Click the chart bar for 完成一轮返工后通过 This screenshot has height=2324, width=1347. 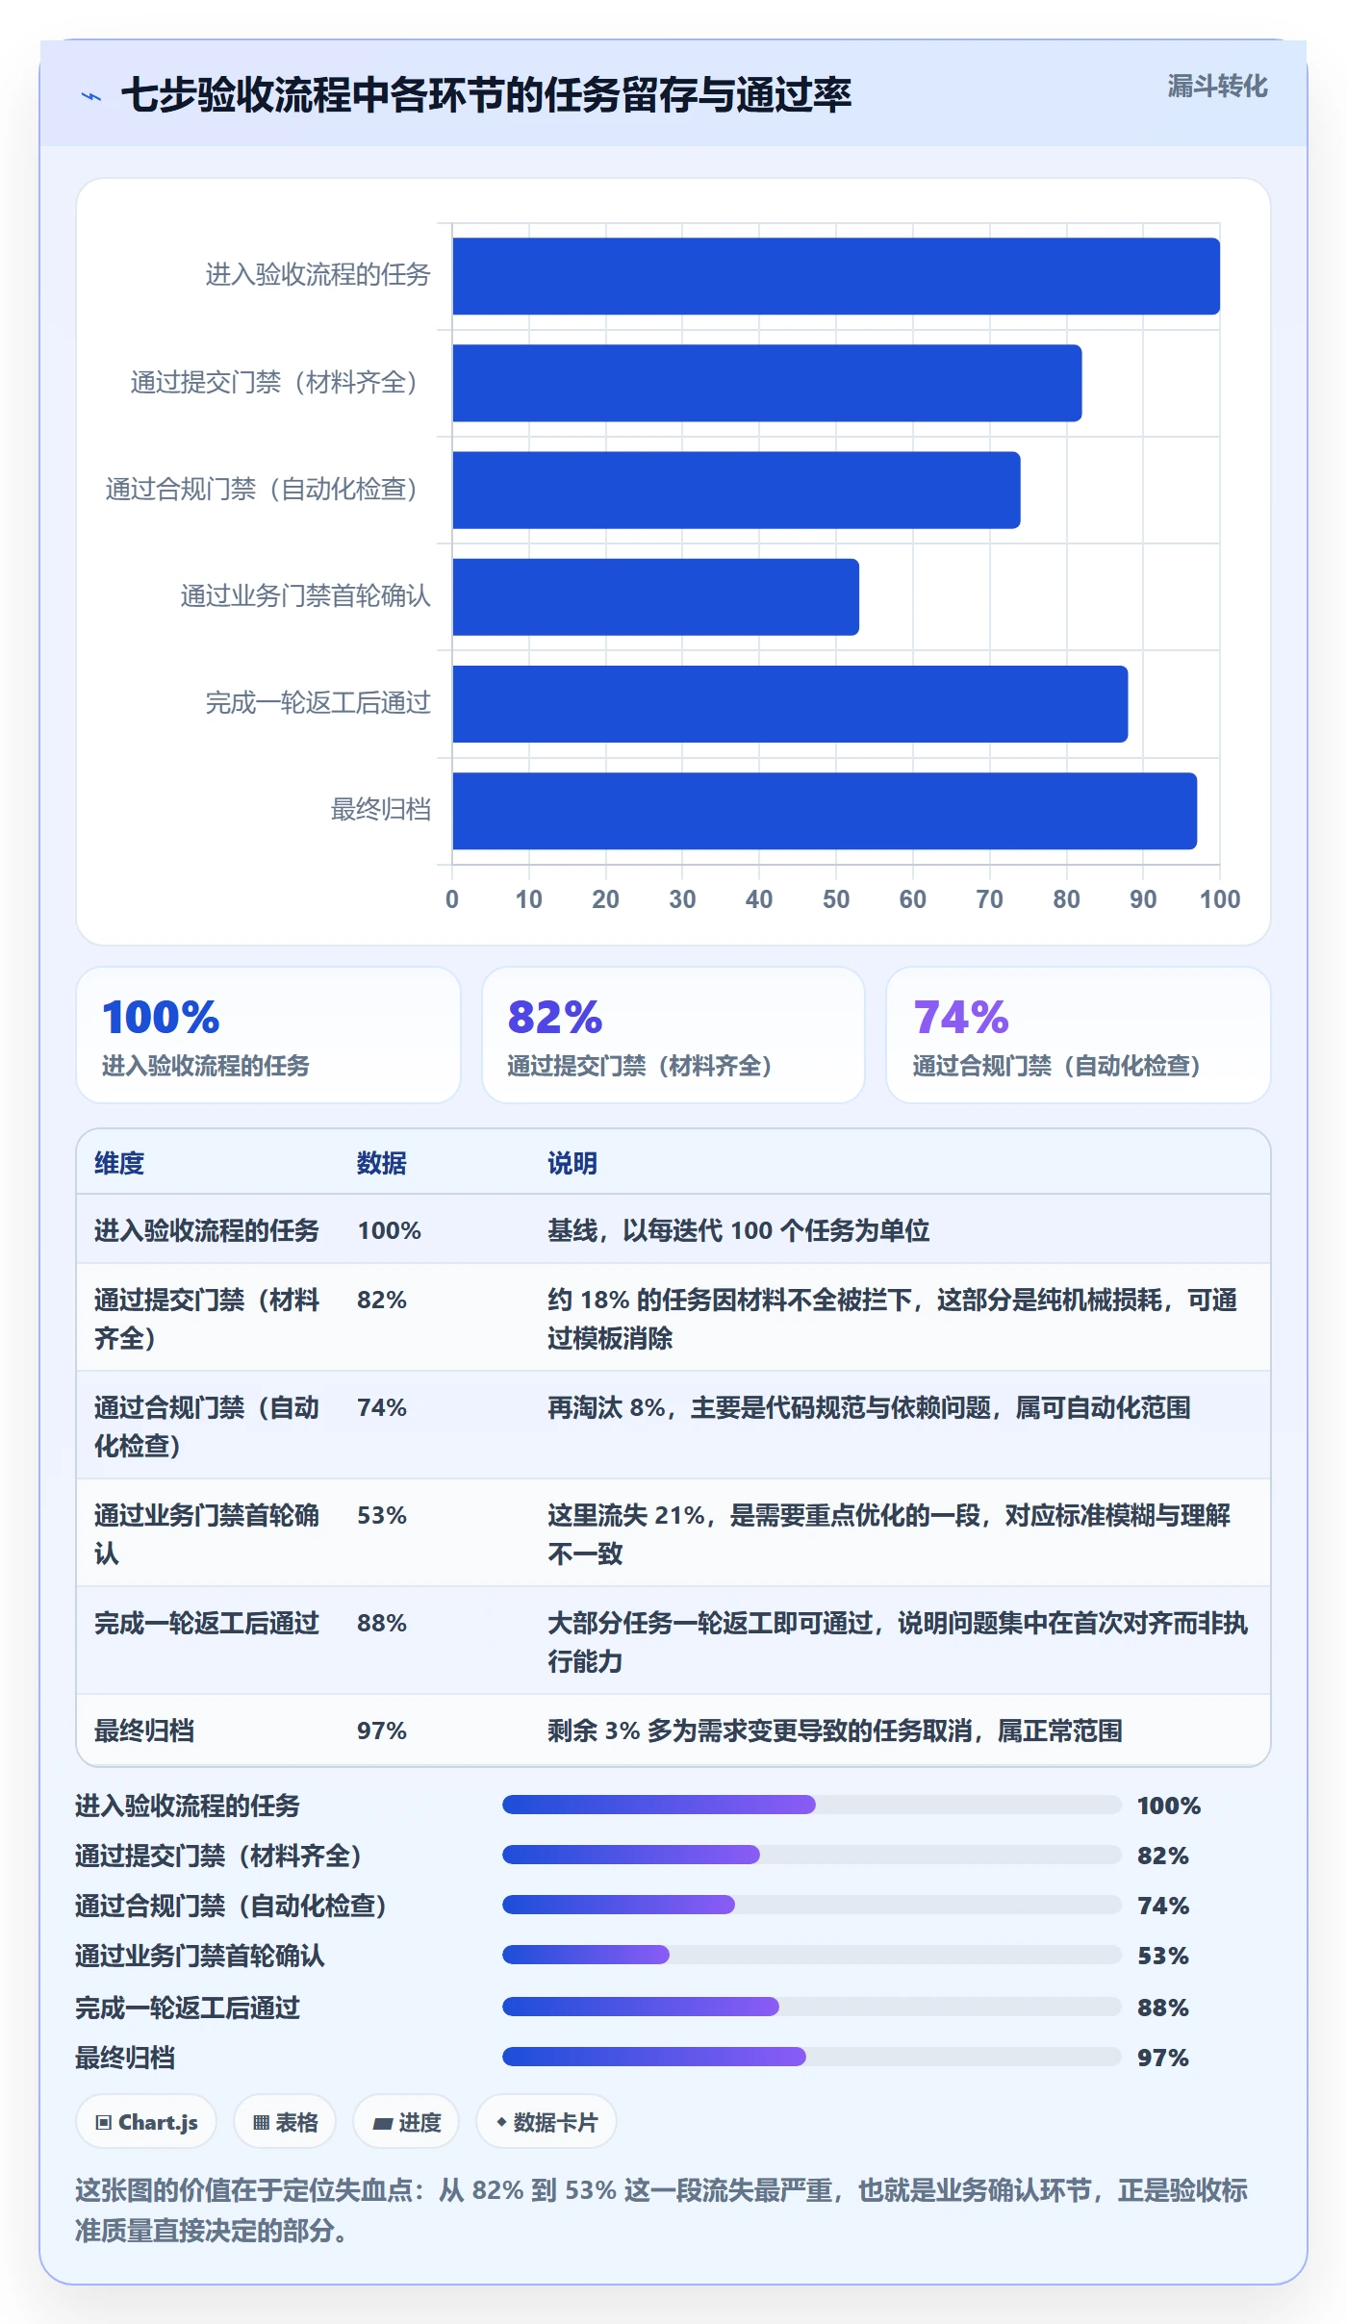[790, 704]
